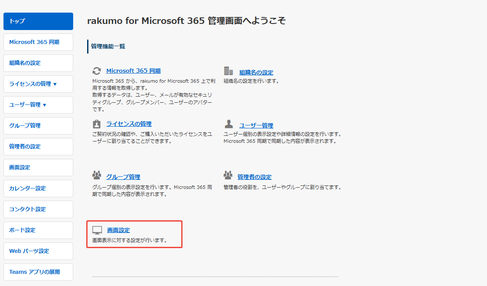The image size is (487, 286).
Task: Open Microsoft 365 同期 in the sidebar
Action: click(x=38, y=42)
